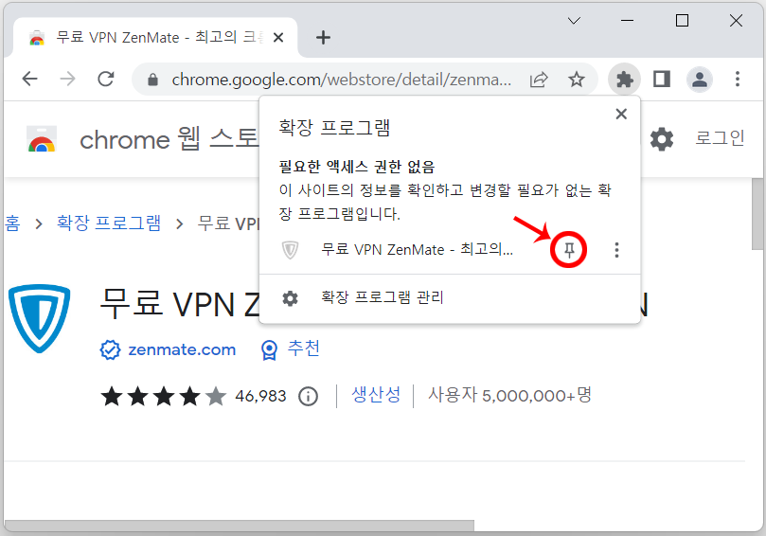Open the Chrome profile avatar
Image resolution: width=766 pixels, height=536 pixels.
pos(700,80)
